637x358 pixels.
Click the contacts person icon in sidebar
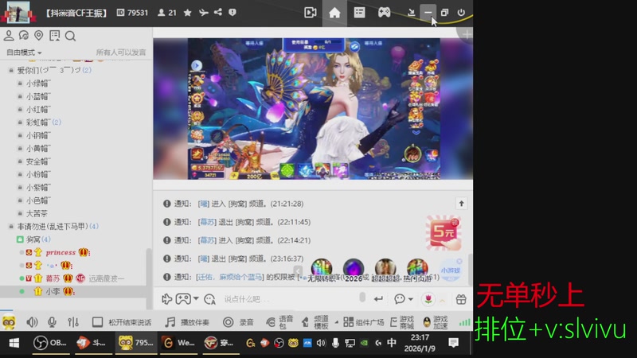coord(9,36)
